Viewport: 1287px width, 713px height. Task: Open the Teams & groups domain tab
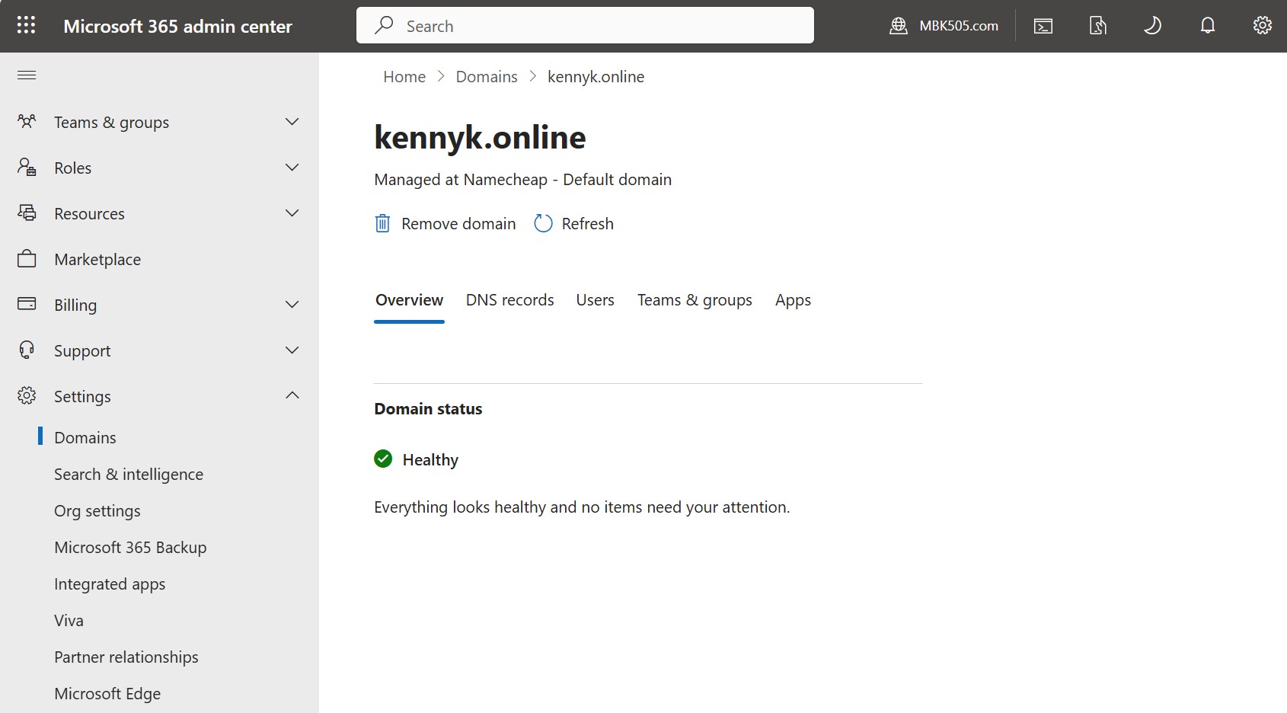(x=695, y=300)
